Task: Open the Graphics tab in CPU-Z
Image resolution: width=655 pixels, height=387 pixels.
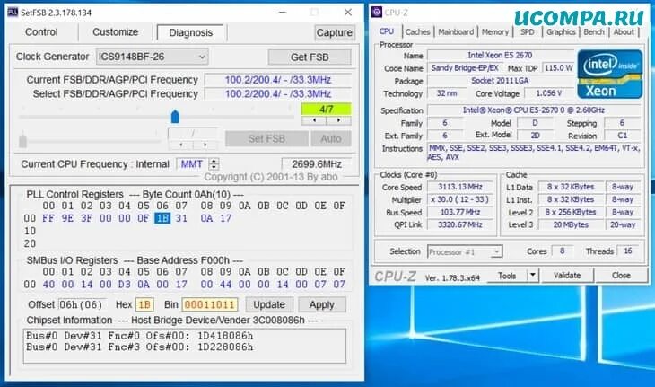Action: point(561,31)
